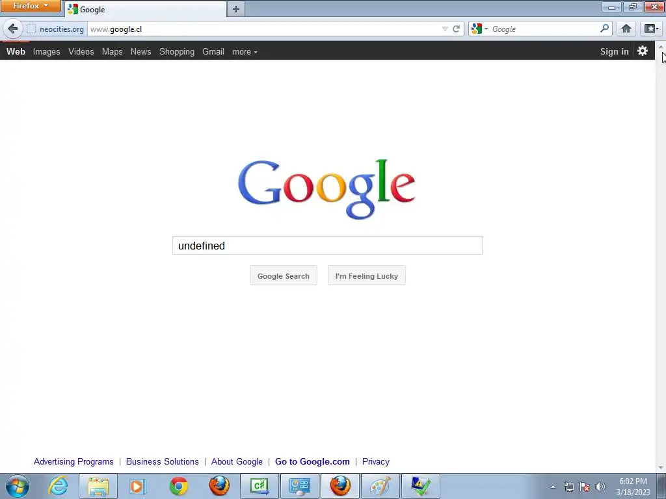Click Sign in link
This screenshot has width=666, height=499.
[614, 51]
